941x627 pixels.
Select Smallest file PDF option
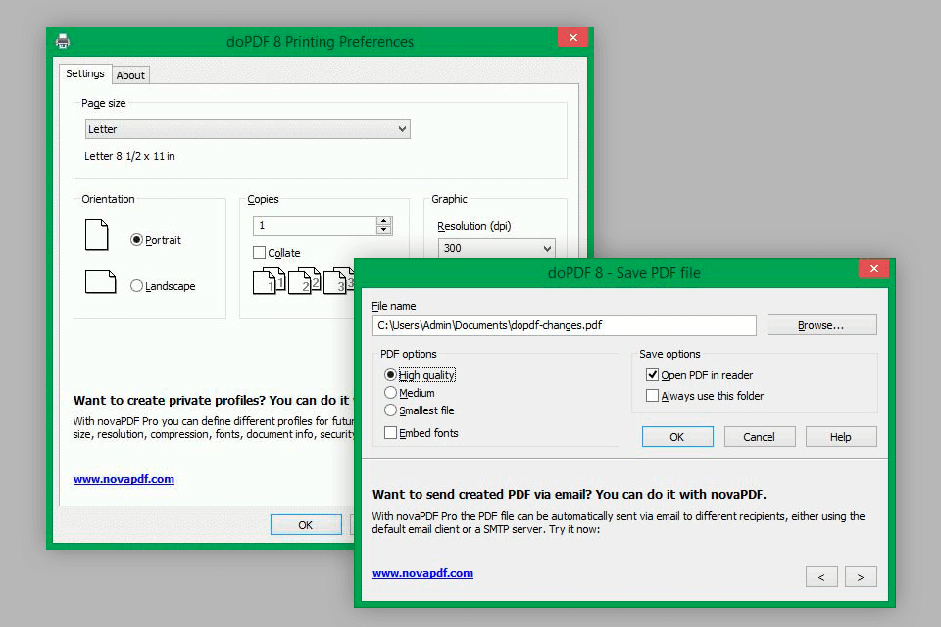point(391,410)
